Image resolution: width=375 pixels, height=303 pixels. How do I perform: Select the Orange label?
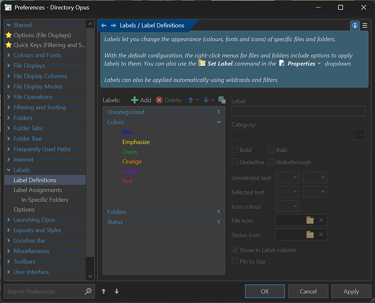tap(132, 162)
